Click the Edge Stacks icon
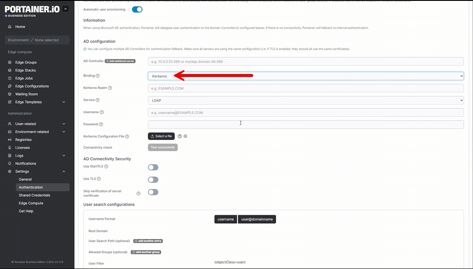Screen dimensions: 473x269 point(10,70)
